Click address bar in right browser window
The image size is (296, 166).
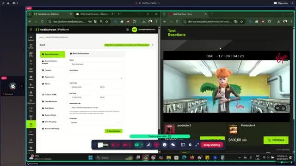coord(210,22)
